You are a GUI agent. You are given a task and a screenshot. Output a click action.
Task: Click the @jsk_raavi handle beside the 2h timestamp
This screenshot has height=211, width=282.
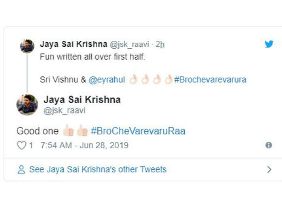(x=129, y=44)
